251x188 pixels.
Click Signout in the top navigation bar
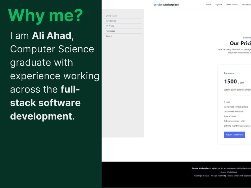[x=219, y=5]
